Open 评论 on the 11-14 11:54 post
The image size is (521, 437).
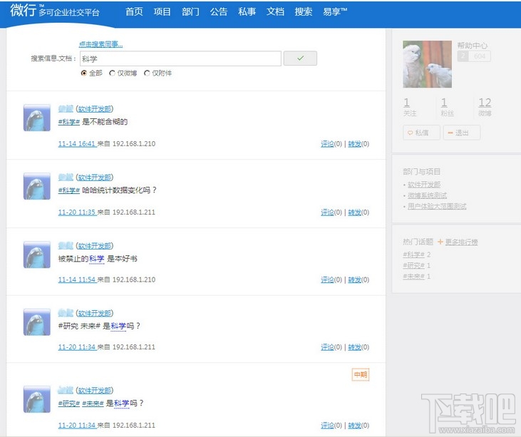(x=327, y=280)
